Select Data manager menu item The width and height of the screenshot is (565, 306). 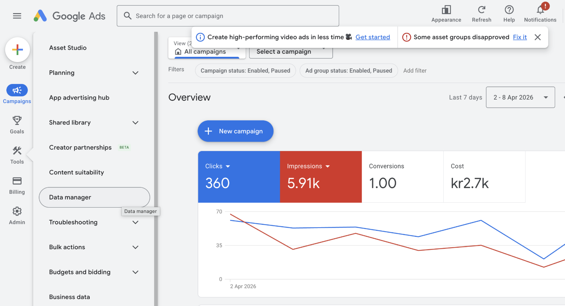[x=94, y=197]
